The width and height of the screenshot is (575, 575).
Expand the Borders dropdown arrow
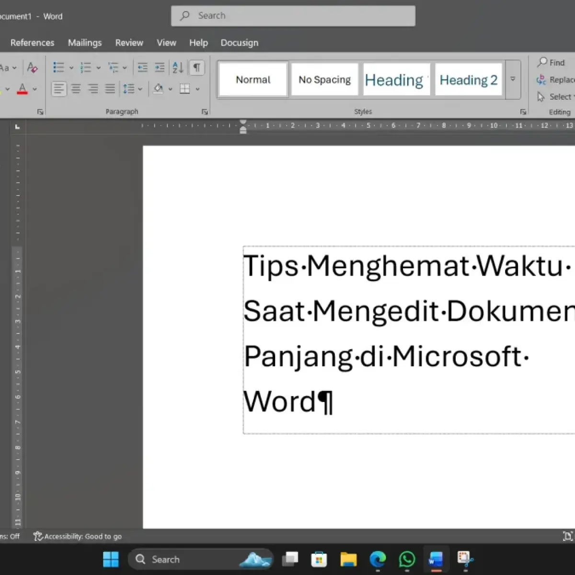[197, 89]
